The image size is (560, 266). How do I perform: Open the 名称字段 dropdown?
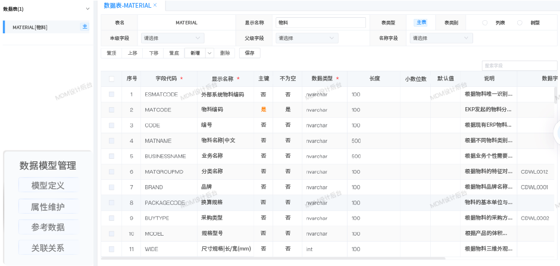[441, 38]
